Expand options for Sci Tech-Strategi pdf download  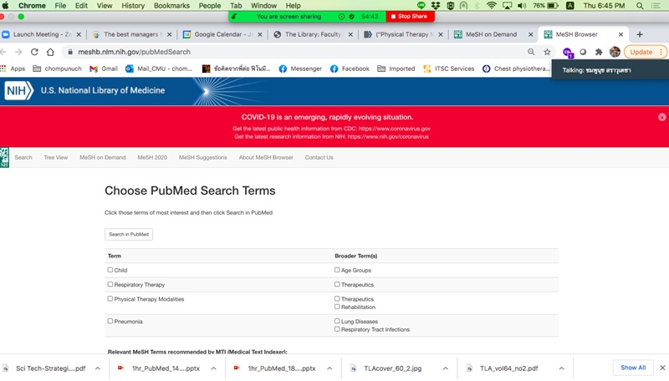[x=97, y=368]
